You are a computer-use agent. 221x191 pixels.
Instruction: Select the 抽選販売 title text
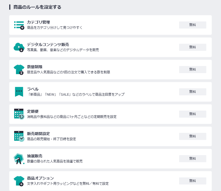pos(35,156)
